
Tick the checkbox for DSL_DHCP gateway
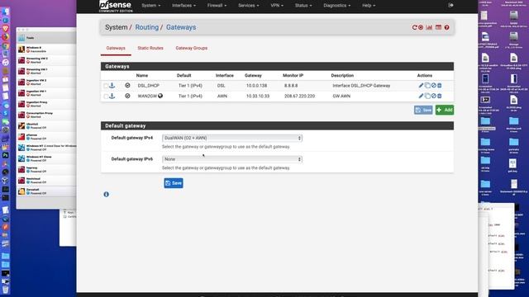click(x=106, y=86)
